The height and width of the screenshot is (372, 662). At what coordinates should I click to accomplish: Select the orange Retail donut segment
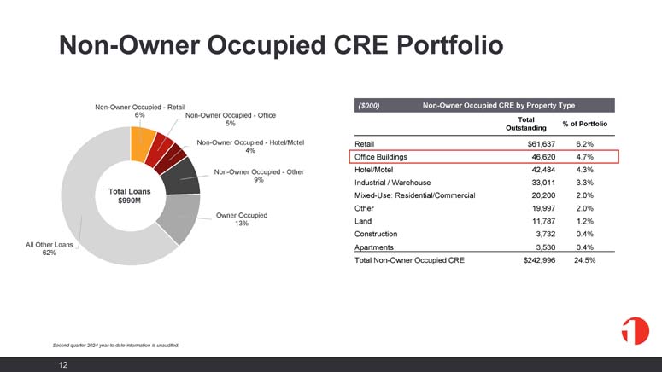[142, 144]
